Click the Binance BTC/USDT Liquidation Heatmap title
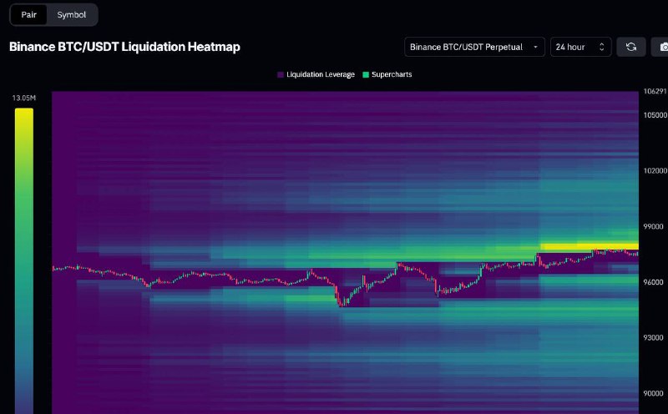Image resolution: width=668 pixels, height=414 pixels. tap(124, 47)
